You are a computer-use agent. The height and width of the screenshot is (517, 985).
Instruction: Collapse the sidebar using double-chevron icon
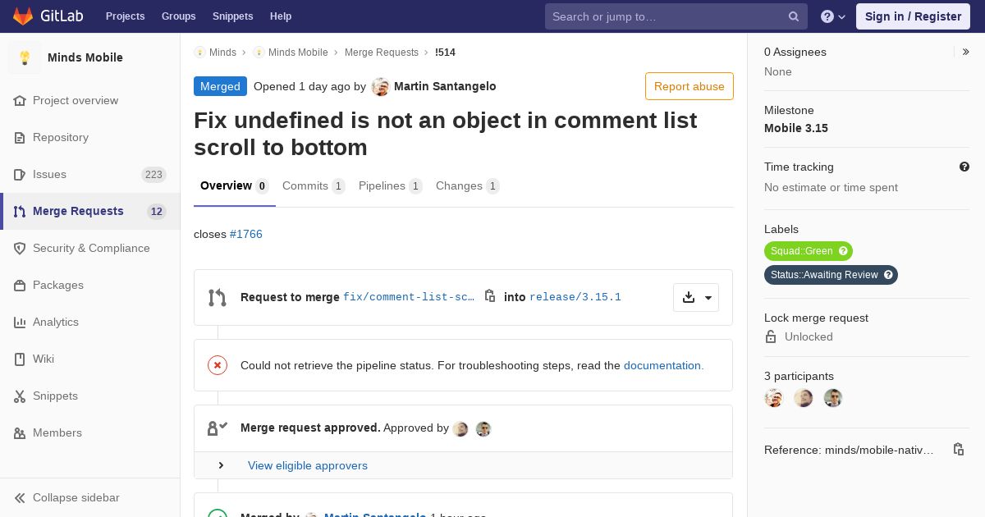(20, 498)
